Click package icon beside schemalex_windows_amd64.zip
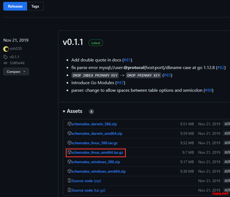This screenshot has height=197, width=230. pyautogui.click(x=70, y=171)
